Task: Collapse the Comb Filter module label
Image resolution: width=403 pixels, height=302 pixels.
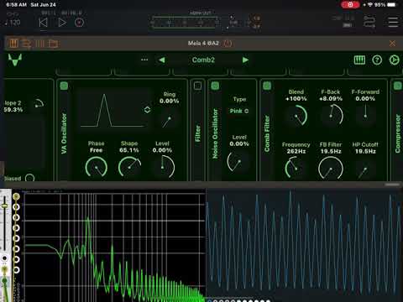Action: click(x=267, y=133)
